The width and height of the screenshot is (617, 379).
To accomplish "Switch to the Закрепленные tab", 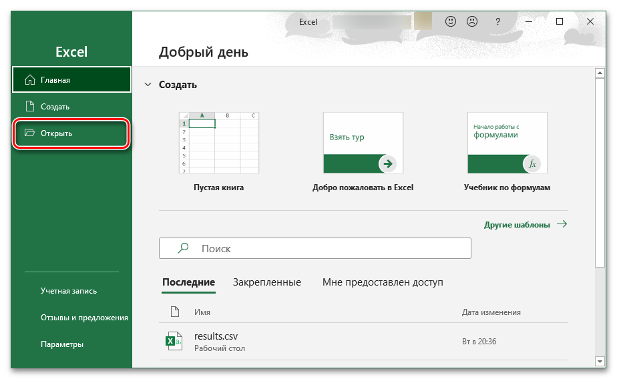I will coord(266,282).
